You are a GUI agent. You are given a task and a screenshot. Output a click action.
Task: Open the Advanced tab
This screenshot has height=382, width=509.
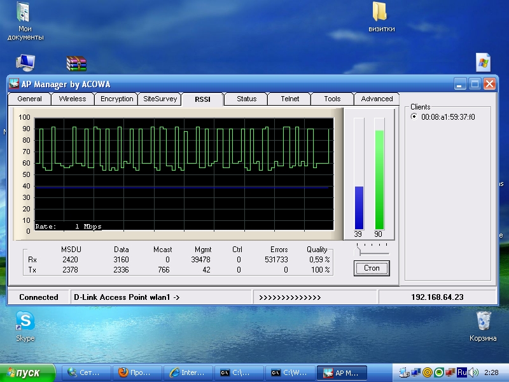pyautogui.click(x=377, y=99)
